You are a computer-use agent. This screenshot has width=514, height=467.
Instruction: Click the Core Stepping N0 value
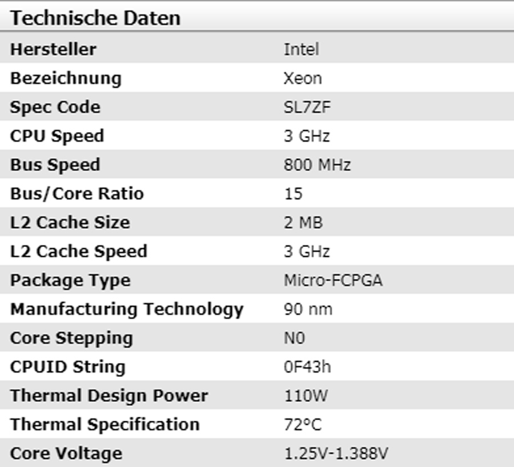coord(294,338)
